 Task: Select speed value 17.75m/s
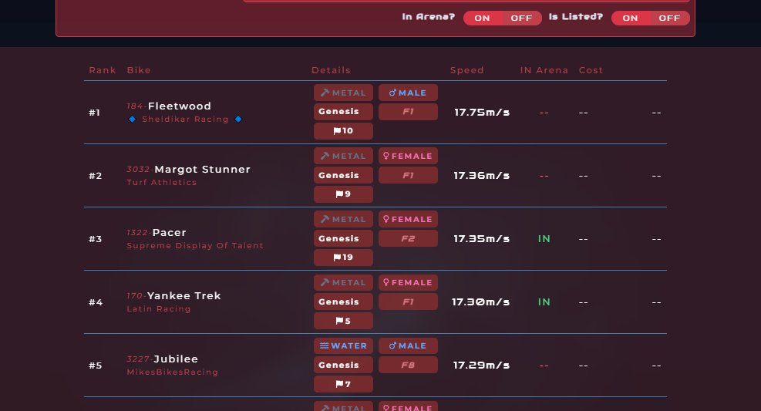[482, 112]
